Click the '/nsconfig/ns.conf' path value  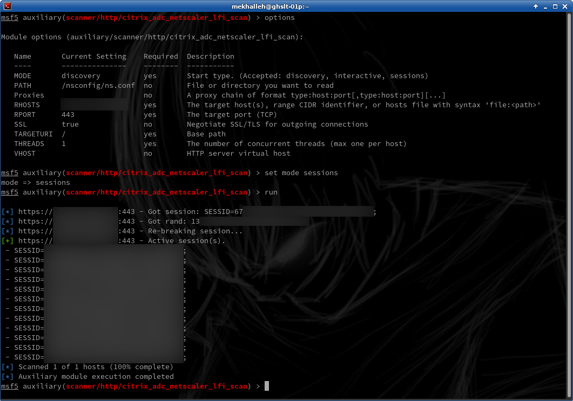[98, 86]
